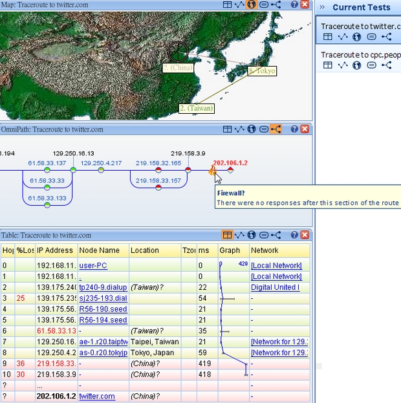
Task: Open the R56-190.seed node link
Action: [103, 309]
